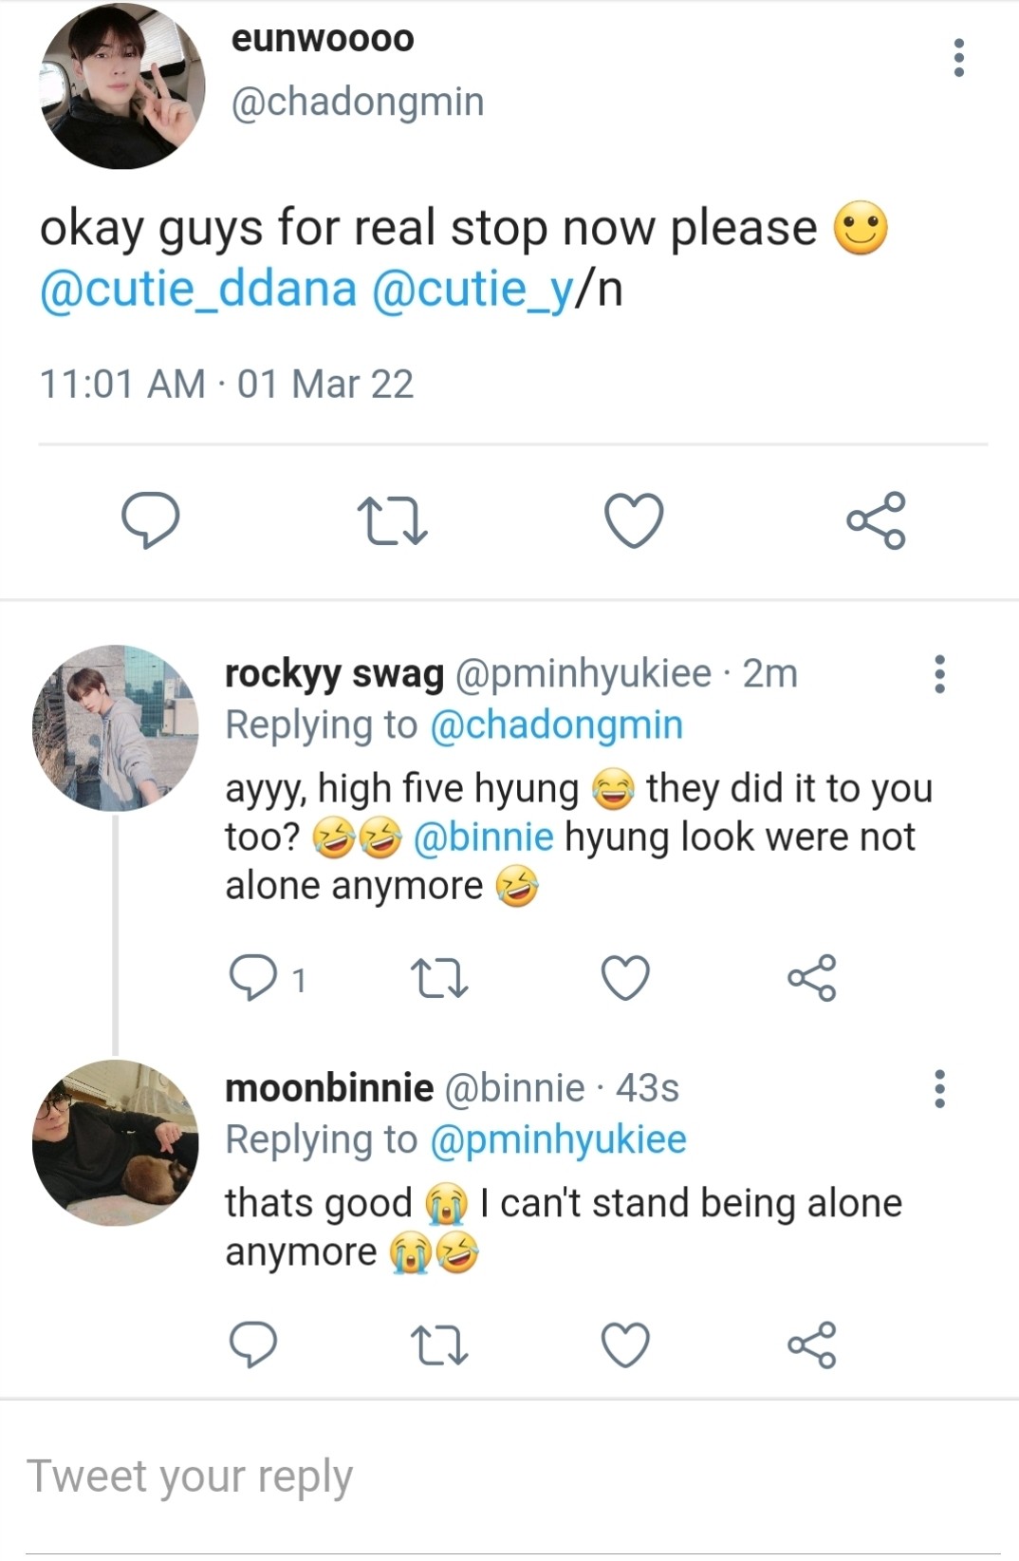This screenshot has width=1019, height=1561.
Task: Share eunwoooo's main tweet
Action: click(x=876, y=520)
